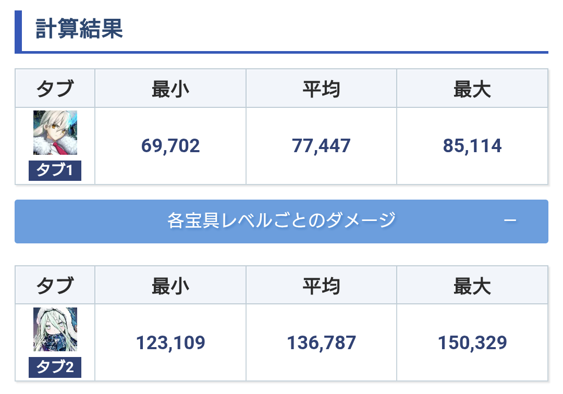Click the タブ header above the タブ1 icon

[55, 89]
